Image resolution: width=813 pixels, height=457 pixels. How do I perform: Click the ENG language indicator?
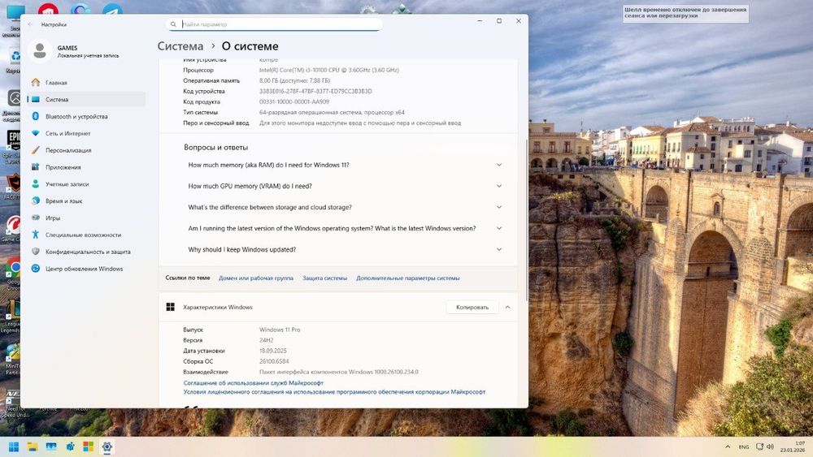[744, 446]
